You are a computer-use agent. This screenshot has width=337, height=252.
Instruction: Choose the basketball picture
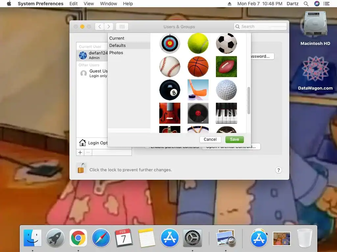tap(198, 67)
